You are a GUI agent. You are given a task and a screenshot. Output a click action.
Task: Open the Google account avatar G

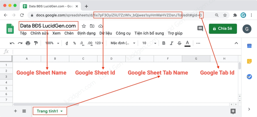coord(247,29)
